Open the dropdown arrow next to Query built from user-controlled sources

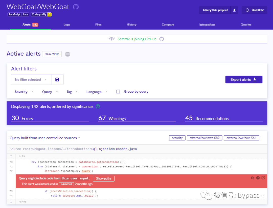pyautogui.click(x=79, y=138)
